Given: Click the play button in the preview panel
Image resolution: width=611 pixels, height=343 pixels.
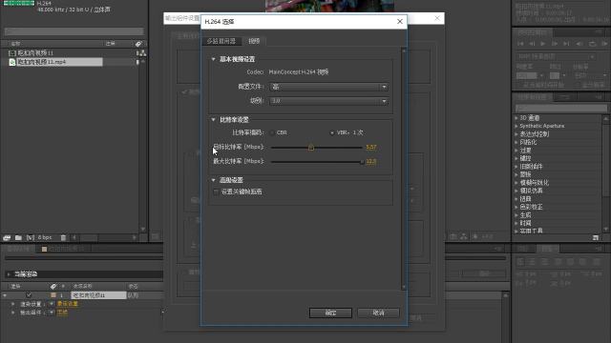Looking at the screenshot, I should point(543,44).
